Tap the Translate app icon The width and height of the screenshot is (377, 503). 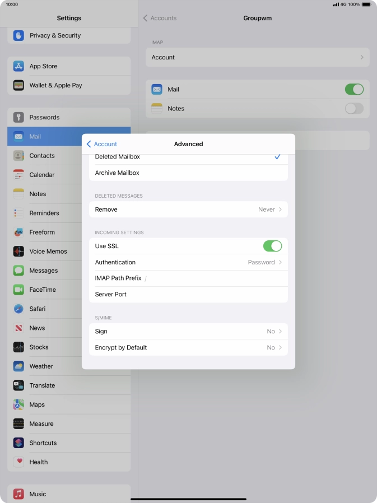[19, 385]
